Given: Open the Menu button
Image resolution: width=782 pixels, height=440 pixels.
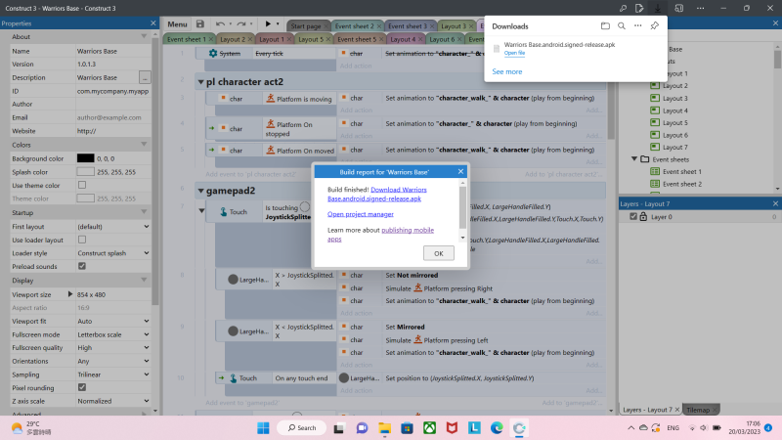Looking at the screenshot, I should (177, 23).
